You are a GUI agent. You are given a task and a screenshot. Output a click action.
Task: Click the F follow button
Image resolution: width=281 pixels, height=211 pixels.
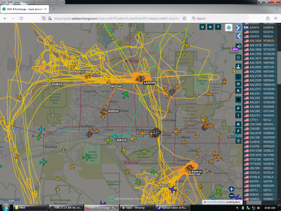238,131
